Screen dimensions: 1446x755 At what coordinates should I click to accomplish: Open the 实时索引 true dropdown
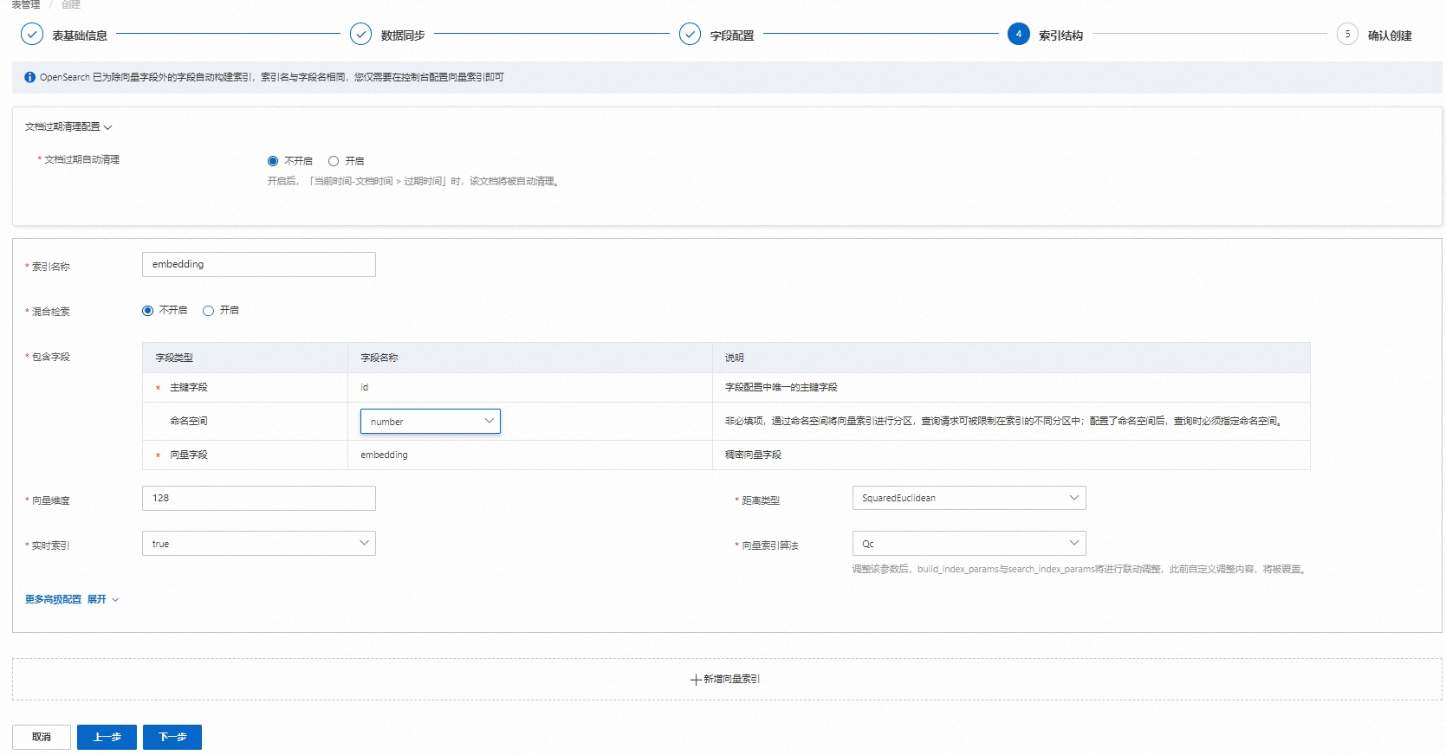[x=258, y=544]
